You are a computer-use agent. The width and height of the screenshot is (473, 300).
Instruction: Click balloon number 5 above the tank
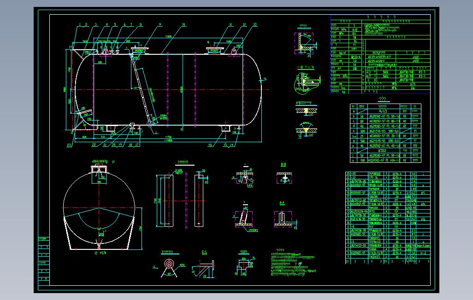point(115,25)
